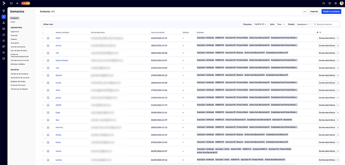This screenshot has height=165, width=345.
Task: Open the eighth icon in the left navigation rail
Action: pyautogui.click(x=4, y=52)
